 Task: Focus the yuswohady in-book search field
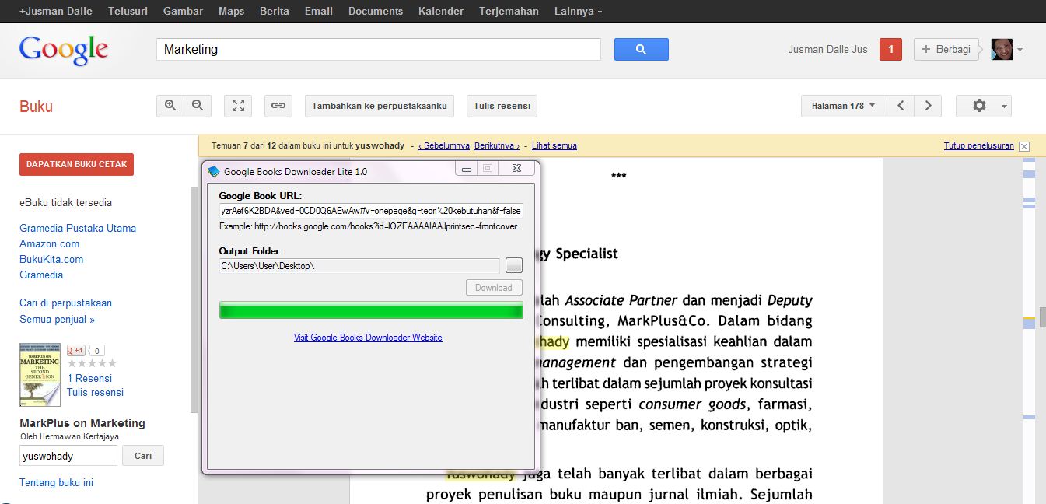[x=68, y=456]
